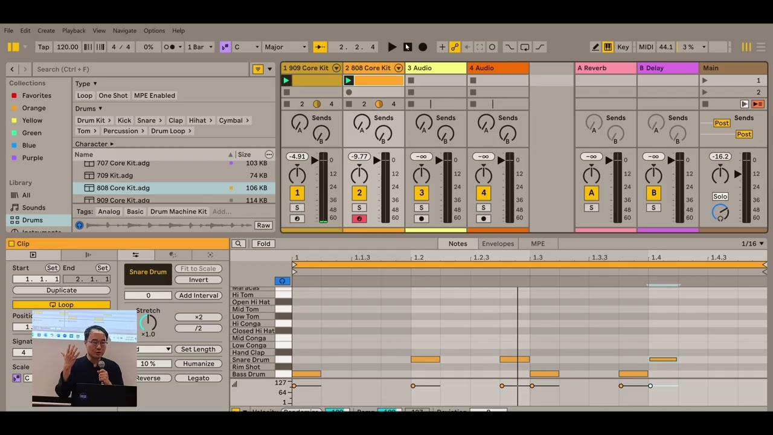Click the Punch-Out switch icon

click(540, 47)
